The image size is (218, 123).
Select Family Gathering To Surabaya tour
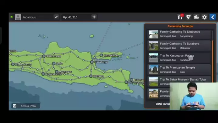tap(179, 46)
